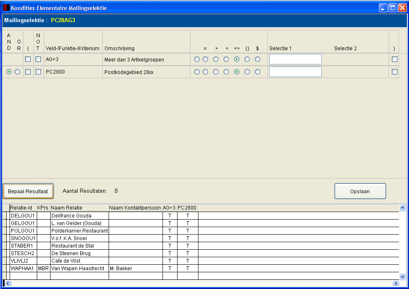
Task: Click the Naam Relatie column header
Action: pyautogui.click(x=79, y=208)
